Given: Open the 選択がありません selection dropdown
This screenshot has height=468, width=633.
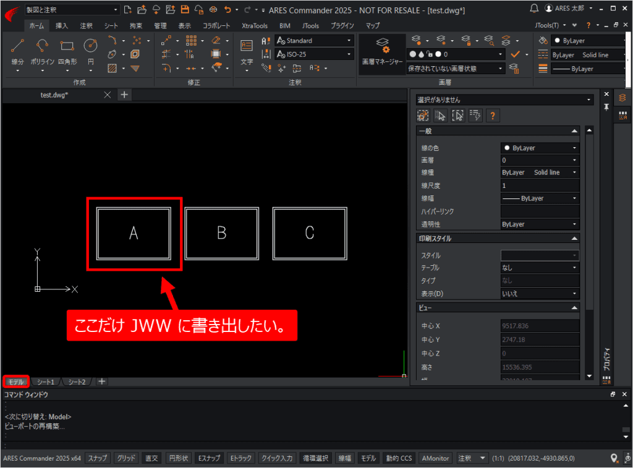Looking at the screenshot, I should click(x=504, y=100).
